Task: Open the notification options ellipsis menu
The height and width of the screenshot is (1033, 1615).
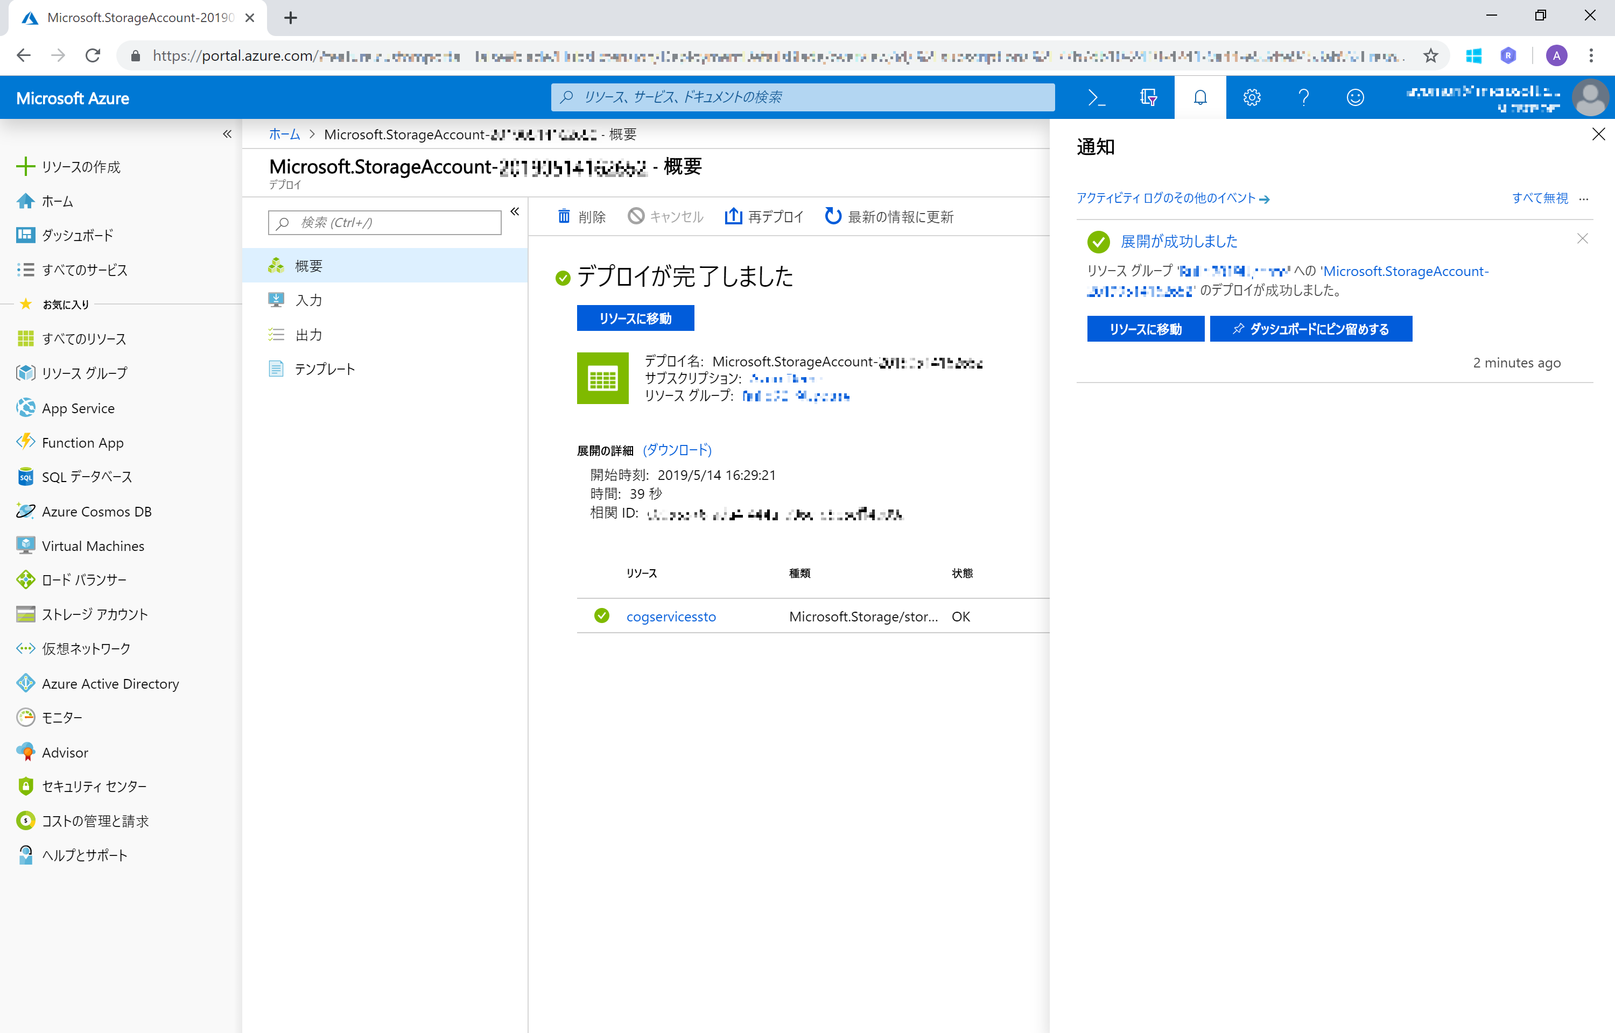Action: tap(1584, 199)
